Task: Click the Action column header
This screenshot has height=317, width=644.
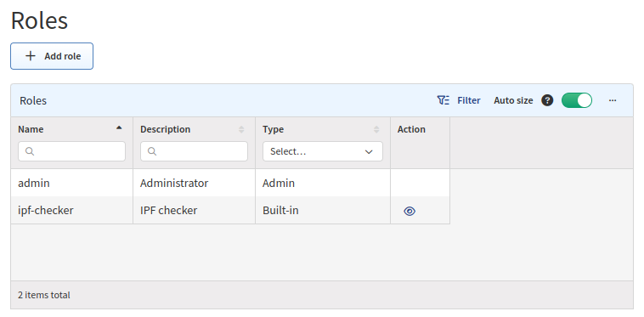Action: (x=411, y=129)
